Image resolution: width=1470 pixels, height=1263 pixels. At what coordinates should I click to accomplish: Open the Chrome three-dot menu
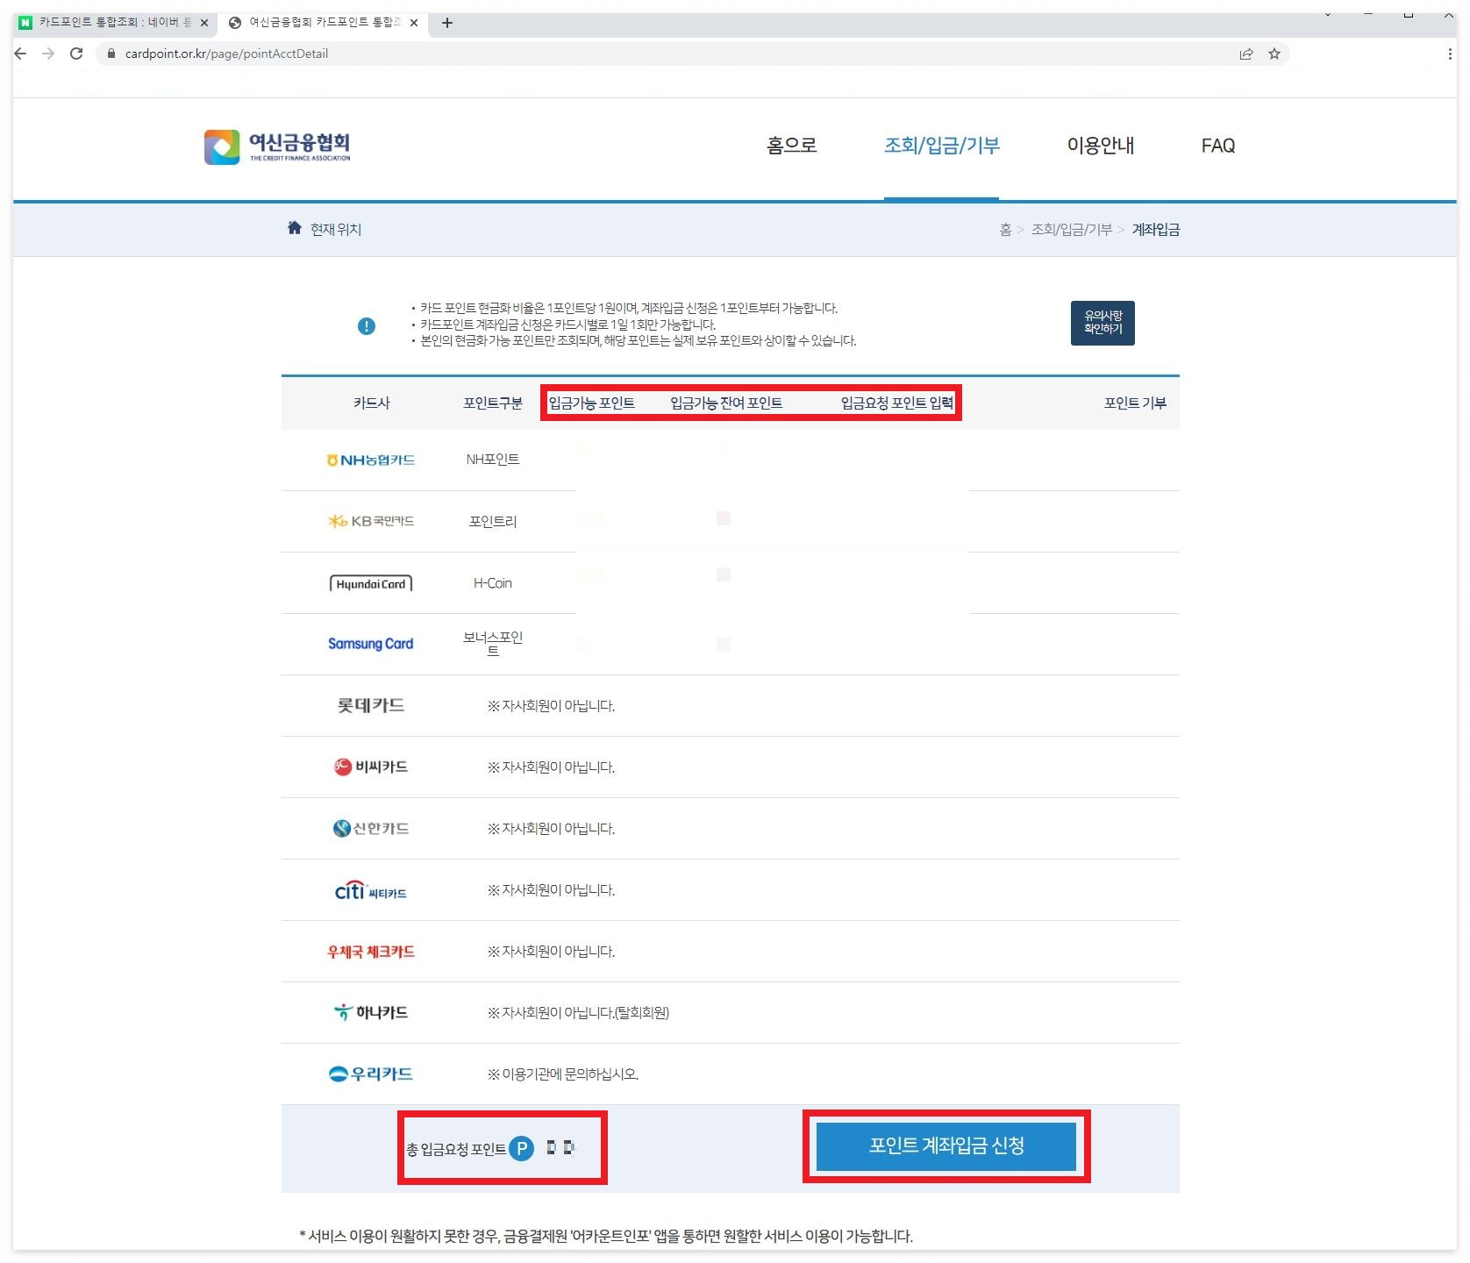[1449, 54]
